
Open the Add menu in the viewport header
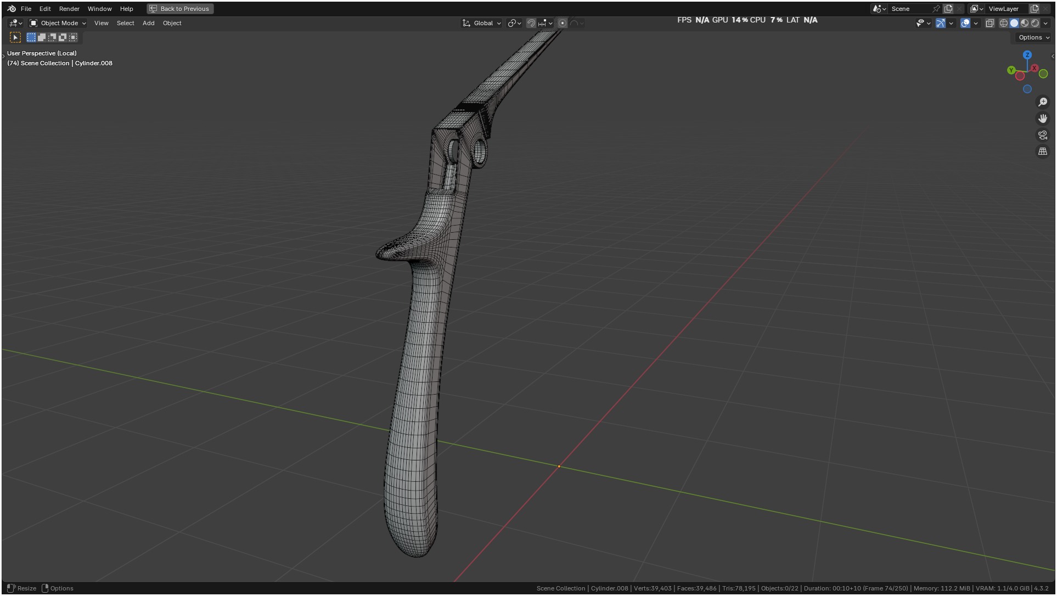pyautogui.click(x=148, y=23)
